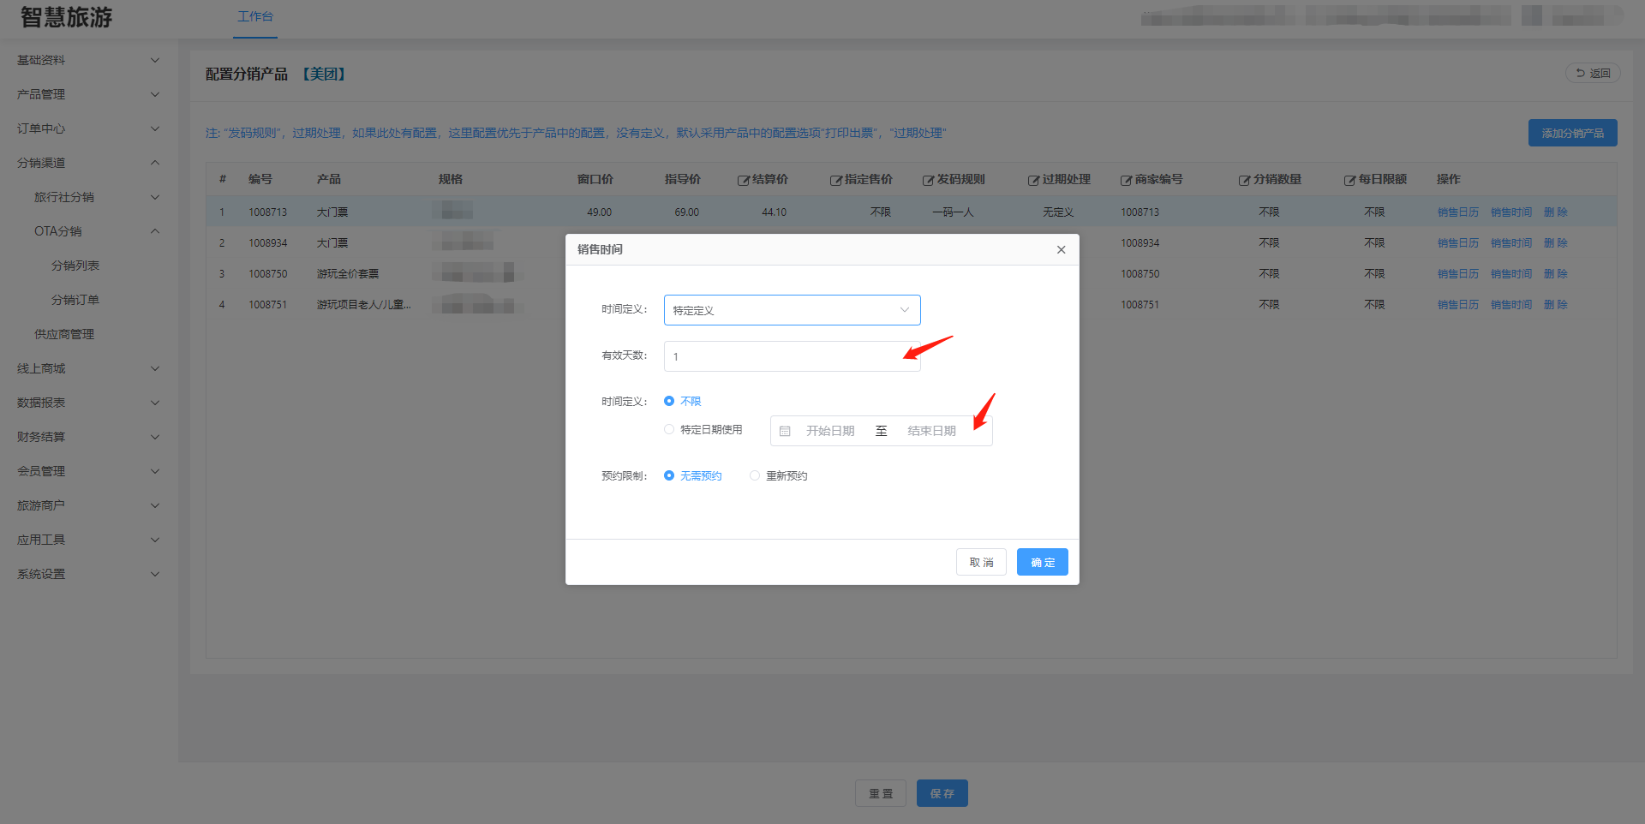Image resolution: width=1645 pixels, height=824 pixels.
Task: Click edit icon beside 指定售价 column header
Action: pos(835,181)
